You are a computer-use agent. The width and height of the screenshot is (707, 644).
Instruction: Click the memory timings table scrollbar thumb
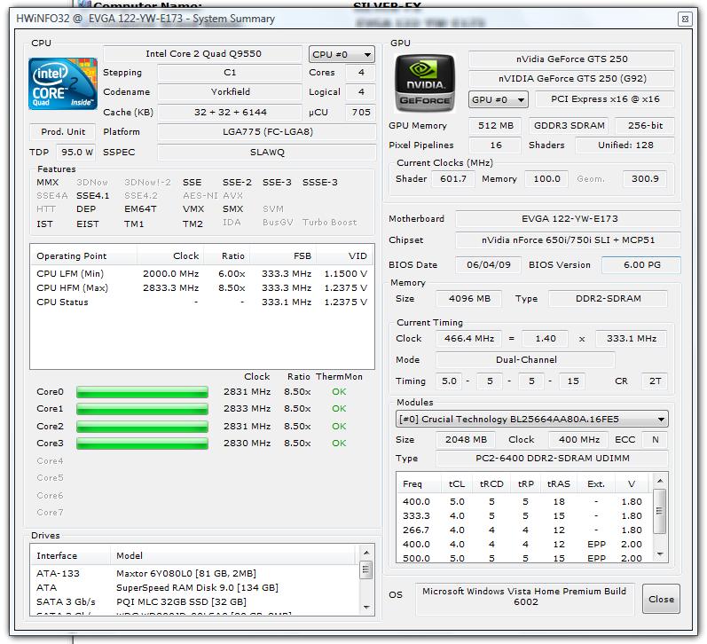660,511
